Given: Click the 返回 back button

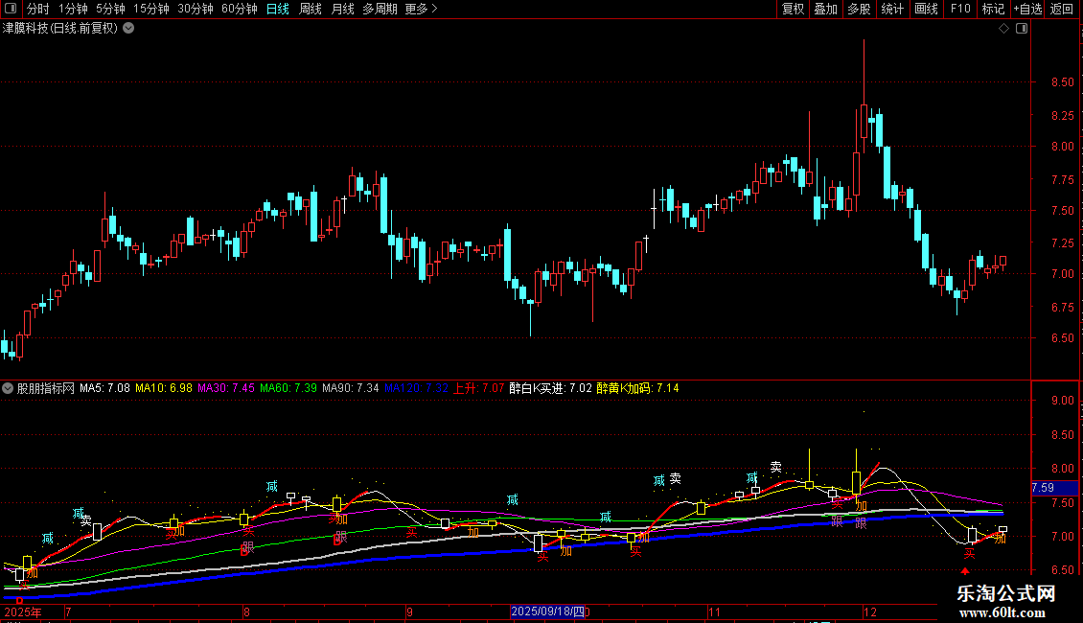Looking at the screenshot, I should 1062,9.
